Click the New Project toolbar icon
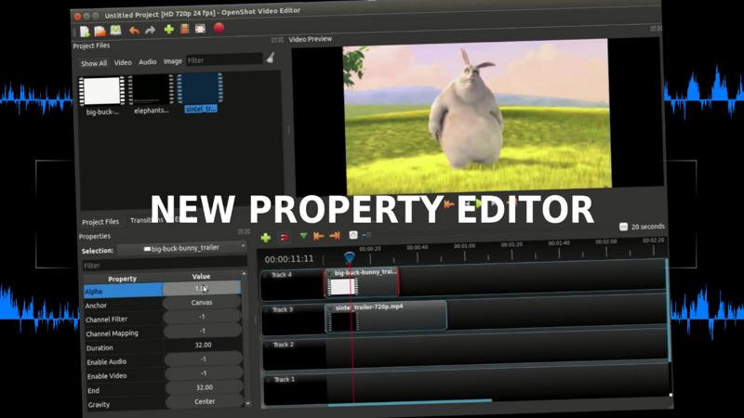This screenshot has width=744, height=418. (85, 32)
